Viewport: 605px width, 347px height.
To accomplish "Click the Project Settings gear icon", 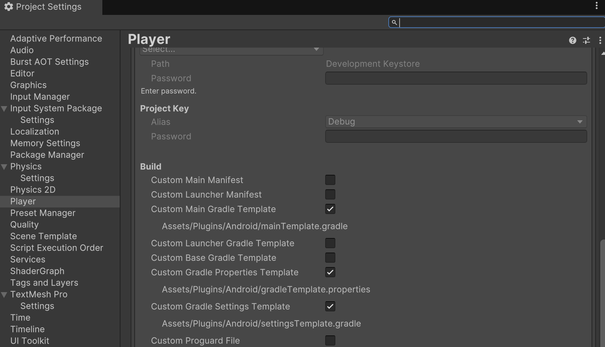I will coord(8,7).
